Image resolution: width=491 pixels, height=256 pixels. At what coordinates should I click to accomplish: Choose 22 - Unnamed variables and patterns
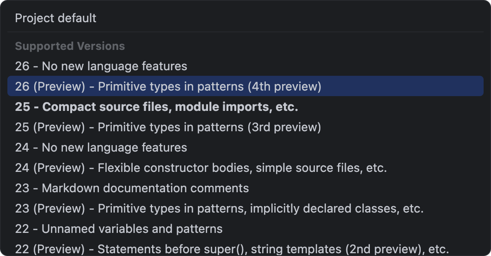[119, 229]
